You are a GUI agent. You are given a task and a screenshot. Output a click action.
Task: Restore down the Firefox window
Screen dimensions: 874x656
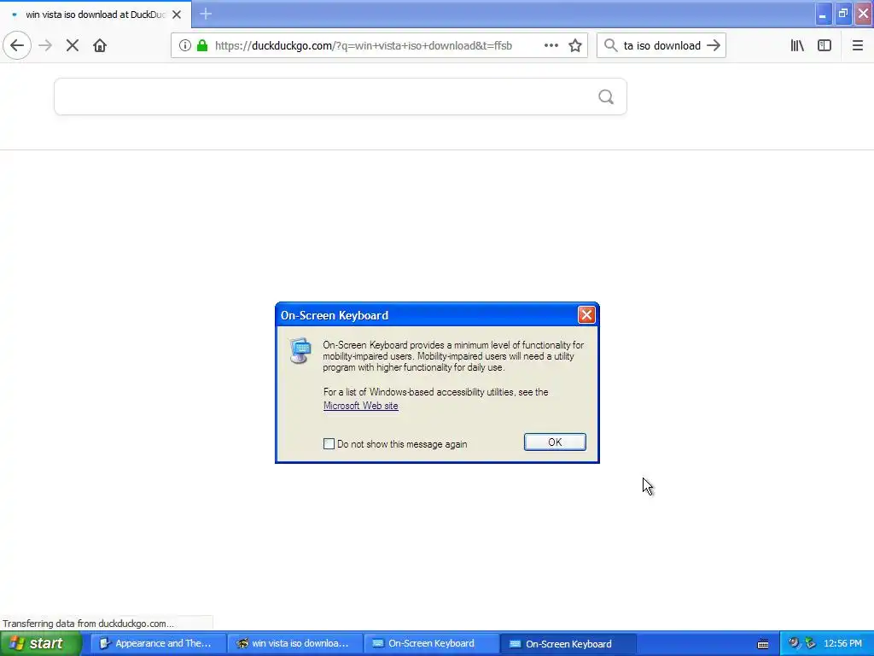pos(843,14)
